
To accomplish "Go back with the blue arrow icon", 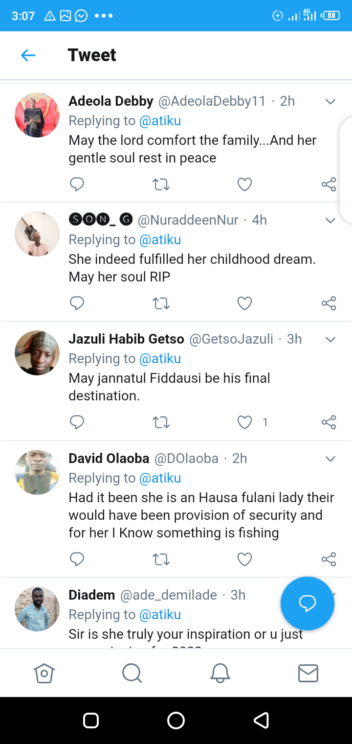I will pyautogui.click(x=28, y=55).
